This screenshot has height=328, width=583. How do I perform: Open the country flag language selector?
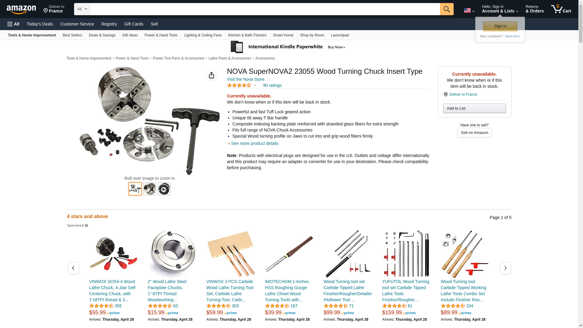tap(469, 10)
